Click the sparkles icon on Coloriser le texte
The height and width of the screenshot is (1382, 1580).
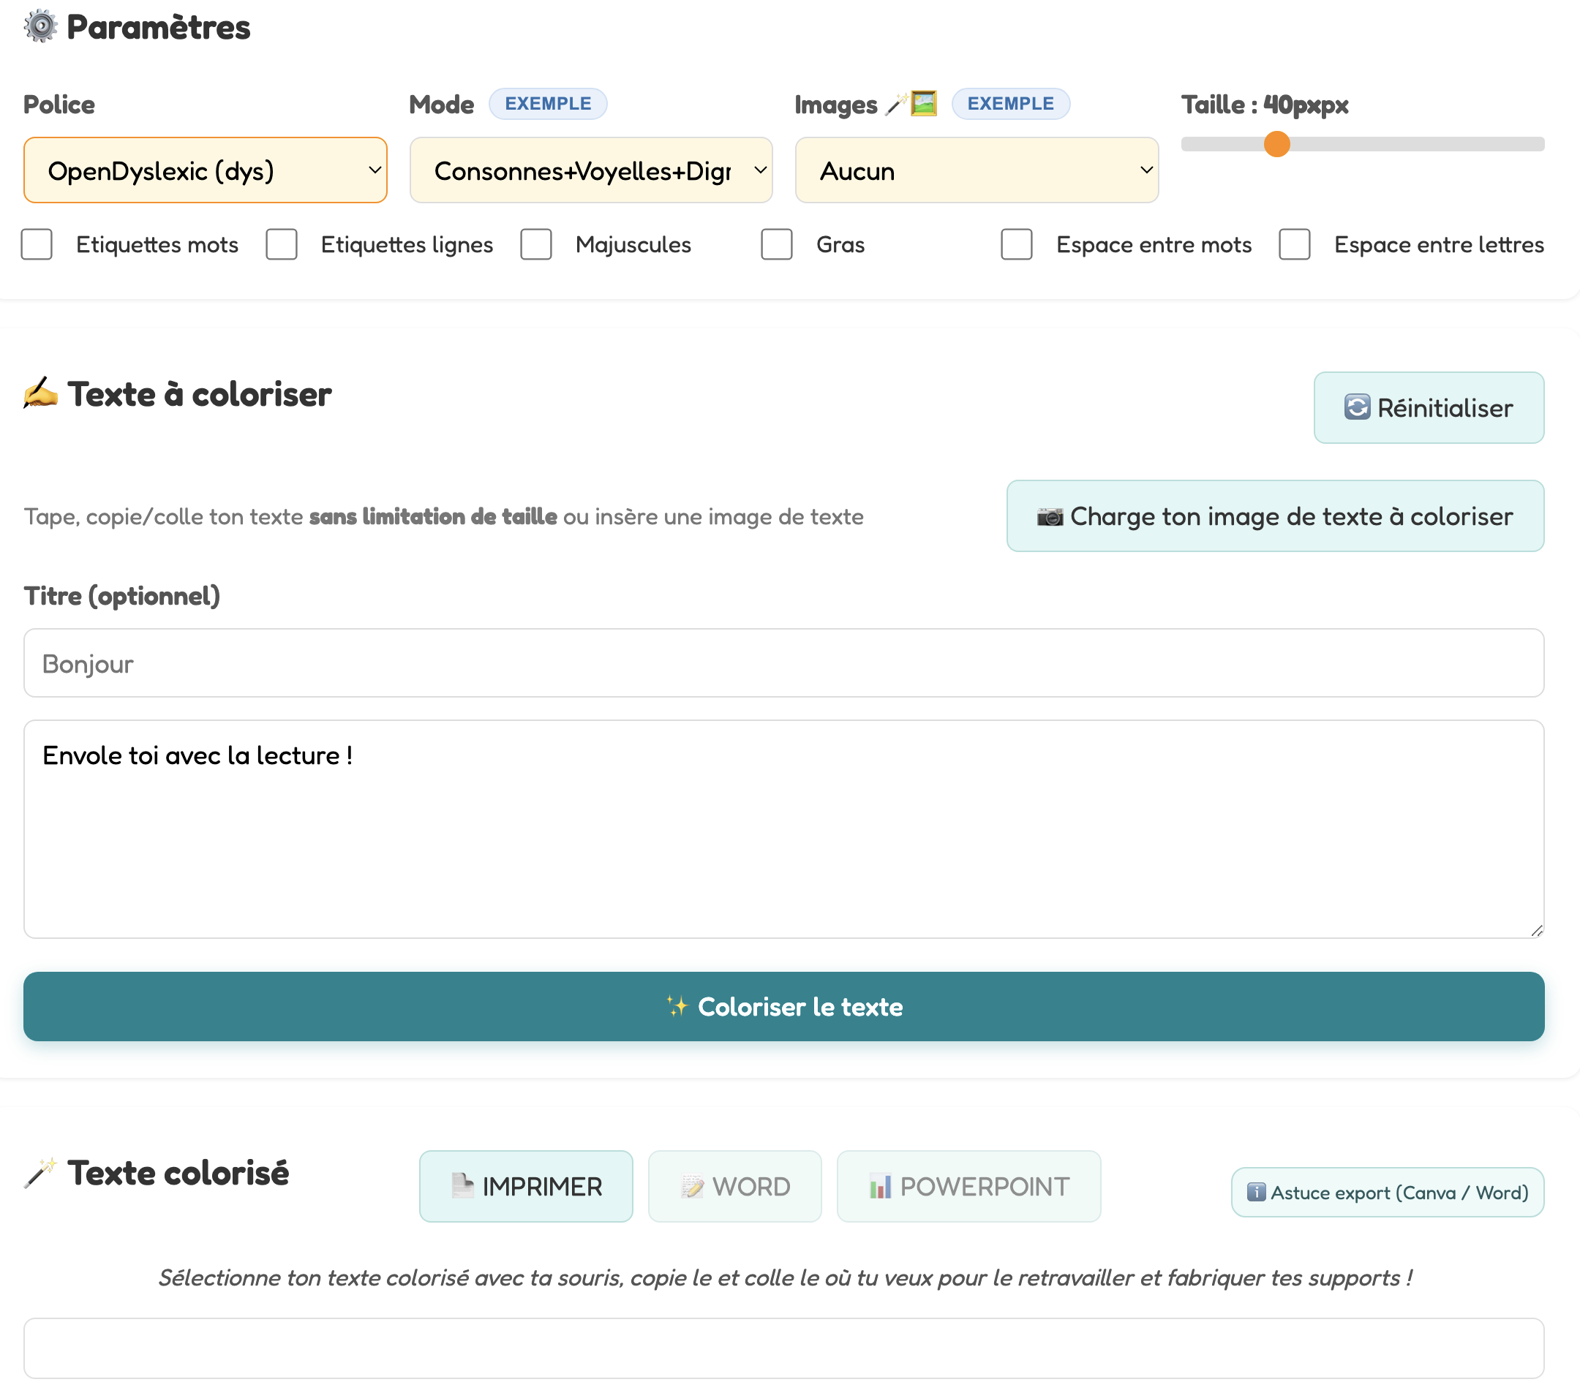tap(677, 1006)
